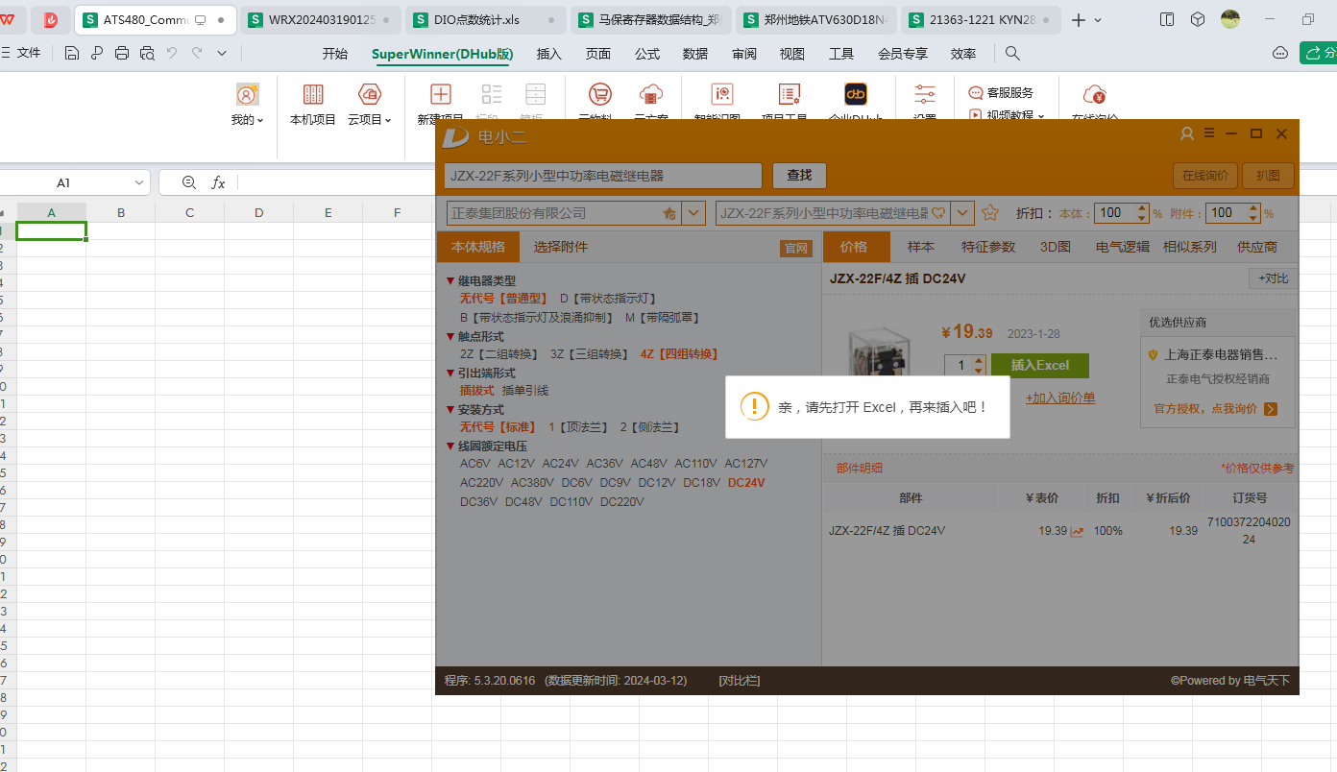Click the 企业DHub black-orange icon

pyautogui.click(x=856, y=94)
